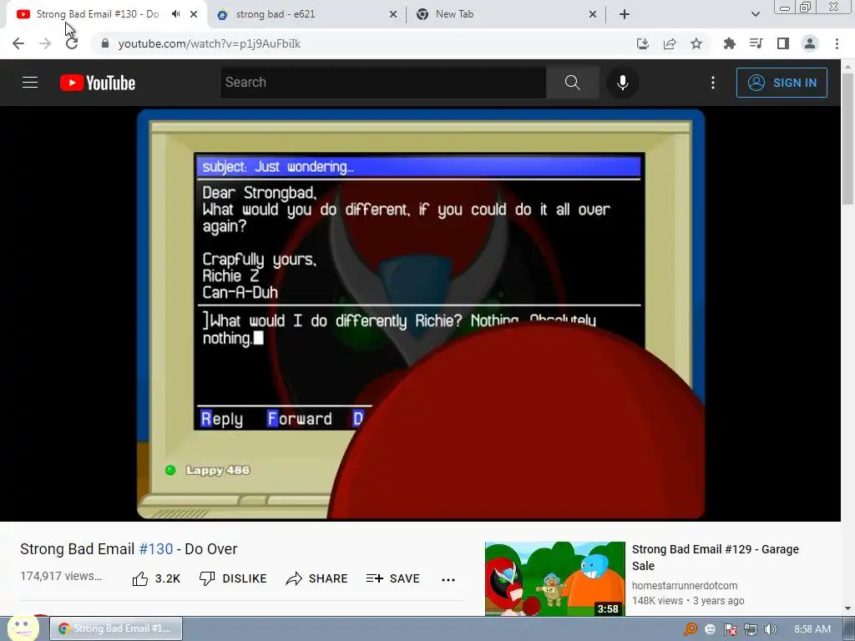This screenshot has height=641, width=855.
Task: Open homestarrunnerdotcom channel link
Action: pyautogui.click(x=685, y=585)
